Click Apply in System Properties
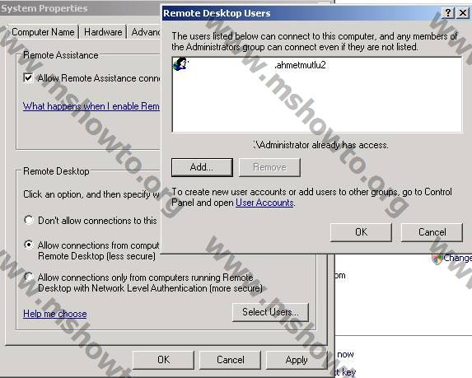 (297, 360)
